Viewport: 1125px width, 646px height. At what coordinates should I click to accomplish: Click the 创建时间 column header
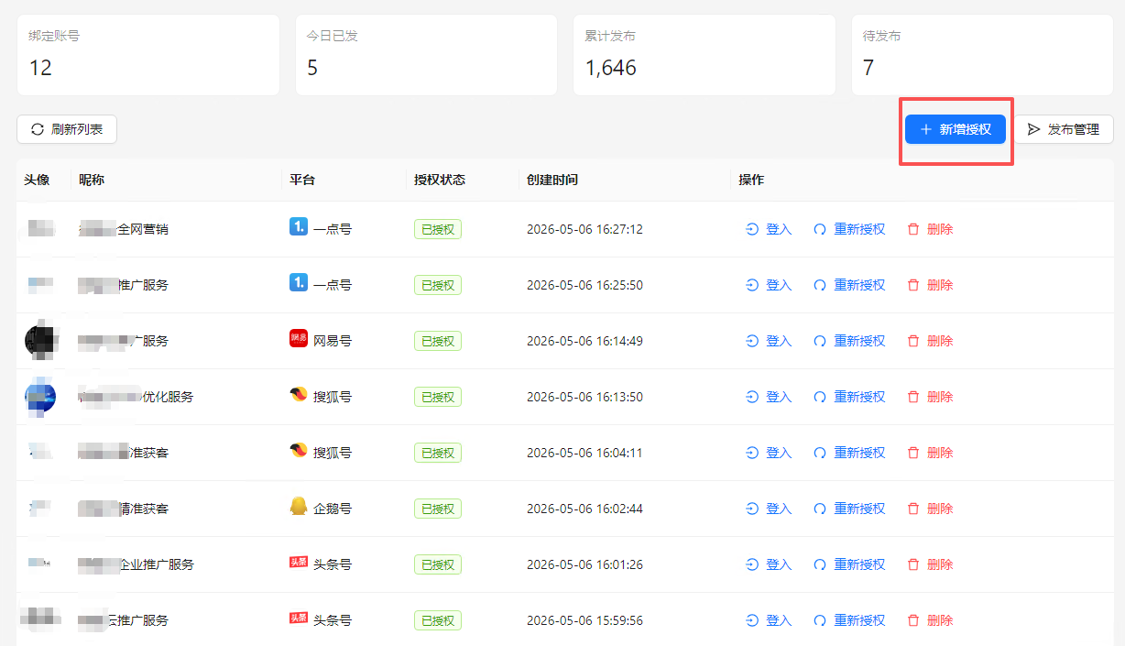(552, 180)
